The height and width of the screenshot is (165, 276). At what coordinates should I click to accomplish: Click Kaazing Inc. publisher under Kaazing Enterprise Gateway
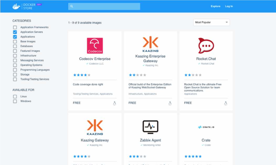click(152, 65)
